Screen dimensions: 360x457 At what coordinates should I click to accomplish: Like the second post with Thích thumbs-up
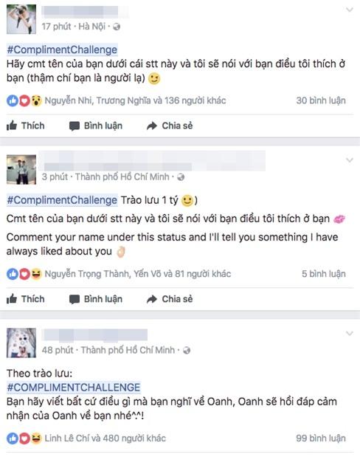(12, 299)
